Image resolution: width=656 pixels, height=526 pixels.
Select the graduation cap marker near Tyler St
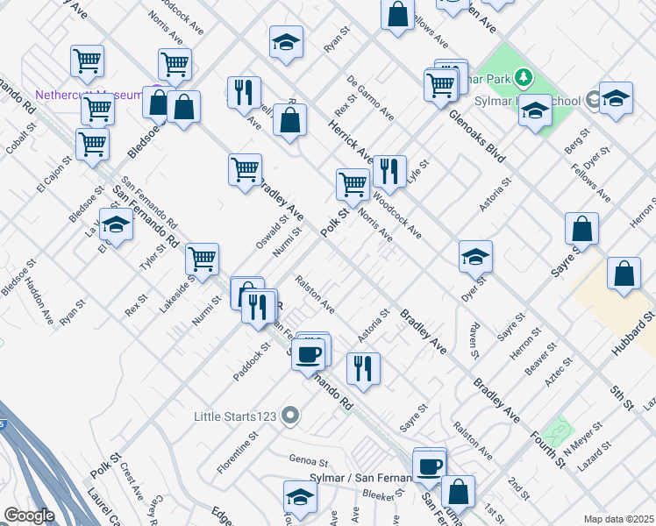click(x=117, y=225)
